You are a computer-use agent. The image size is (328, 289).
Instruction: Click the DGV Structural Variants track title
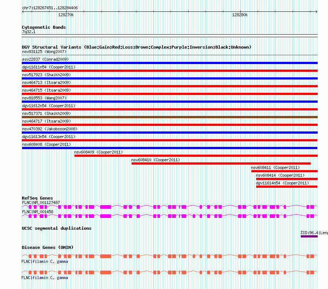click(136, 47)
